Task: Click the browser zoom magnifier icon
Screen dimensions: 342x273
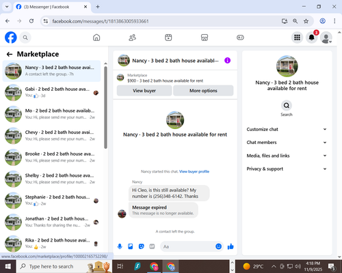Action: point(295,21)
